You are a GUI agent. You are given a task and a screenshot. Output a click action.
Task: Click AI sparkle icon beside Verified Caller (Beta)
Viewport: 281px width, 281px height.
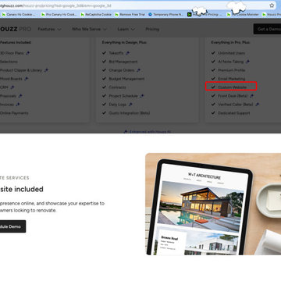point(257,105)
